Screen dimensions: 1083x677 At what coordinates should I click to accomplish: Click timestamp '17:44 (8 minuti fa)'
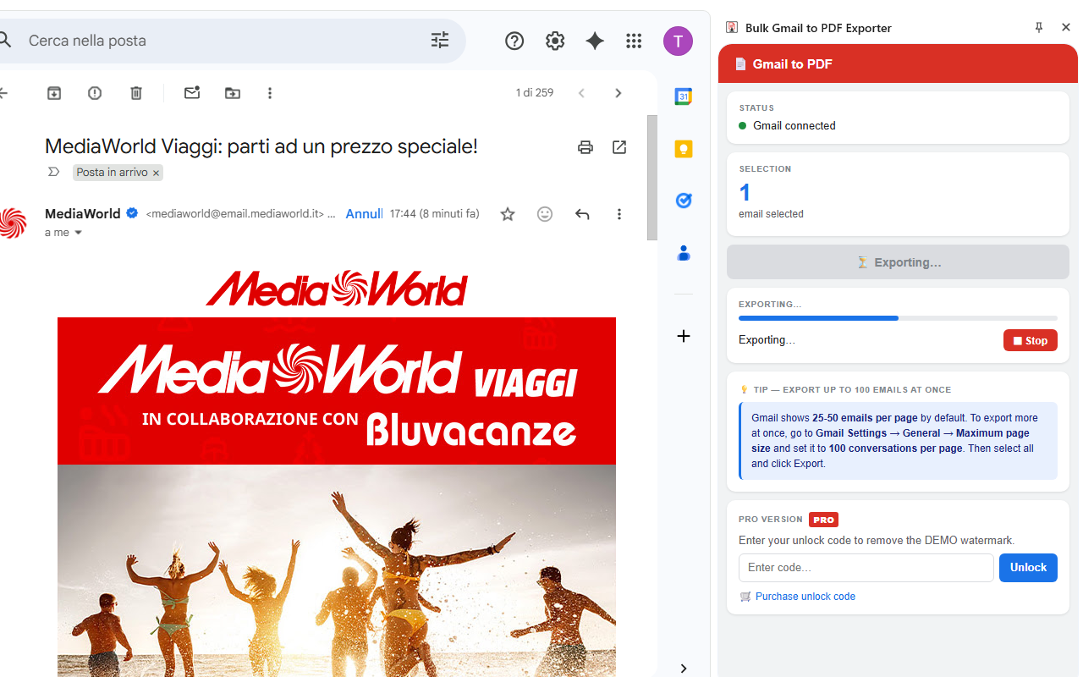434,214
